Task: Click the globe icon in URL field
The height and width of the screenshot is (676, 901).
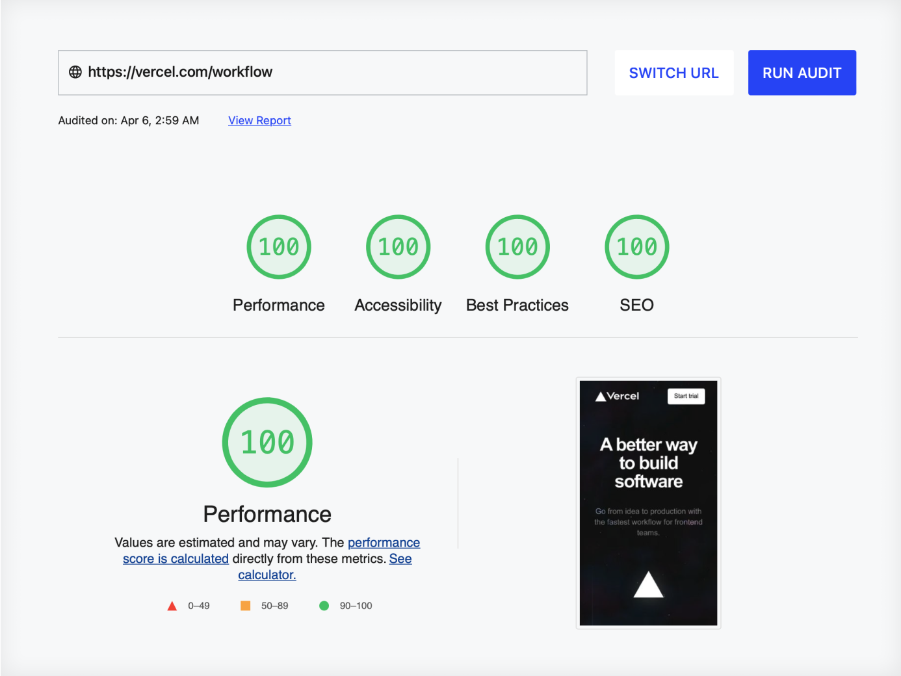Action: [x=75, y=72]
